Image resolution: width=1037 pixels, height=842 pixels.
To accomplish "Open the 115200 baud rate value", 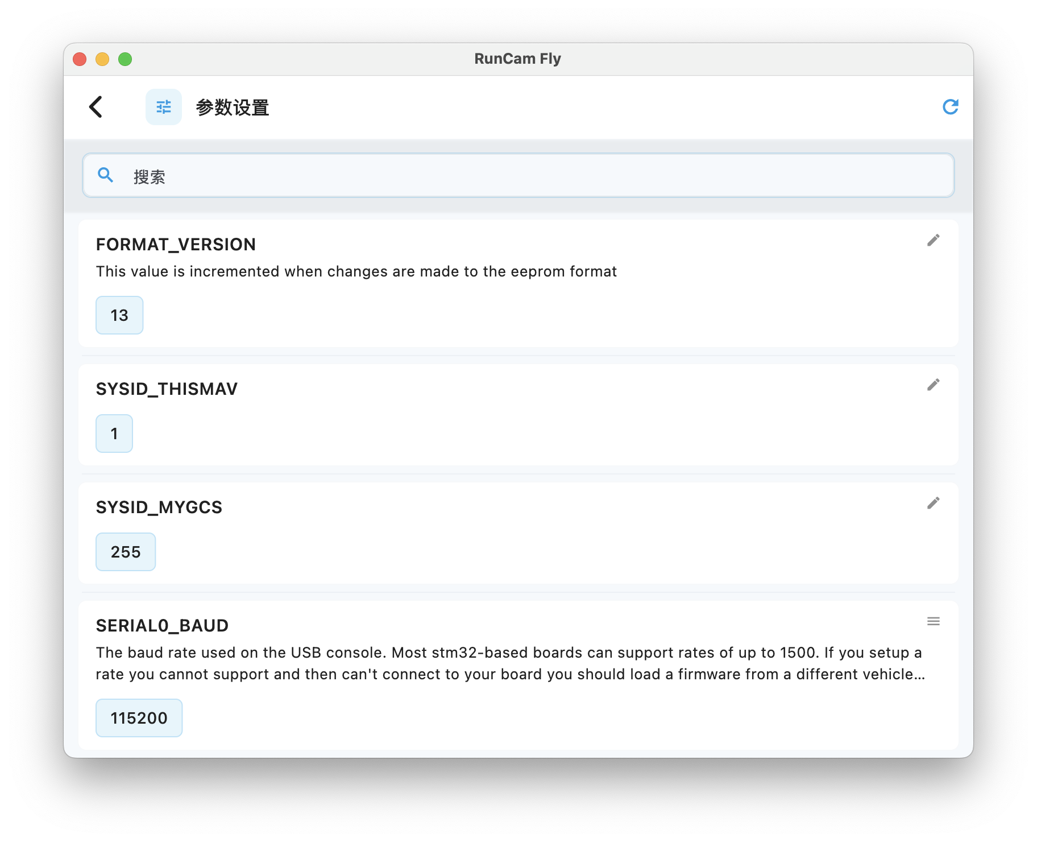I will click(139, 718).
